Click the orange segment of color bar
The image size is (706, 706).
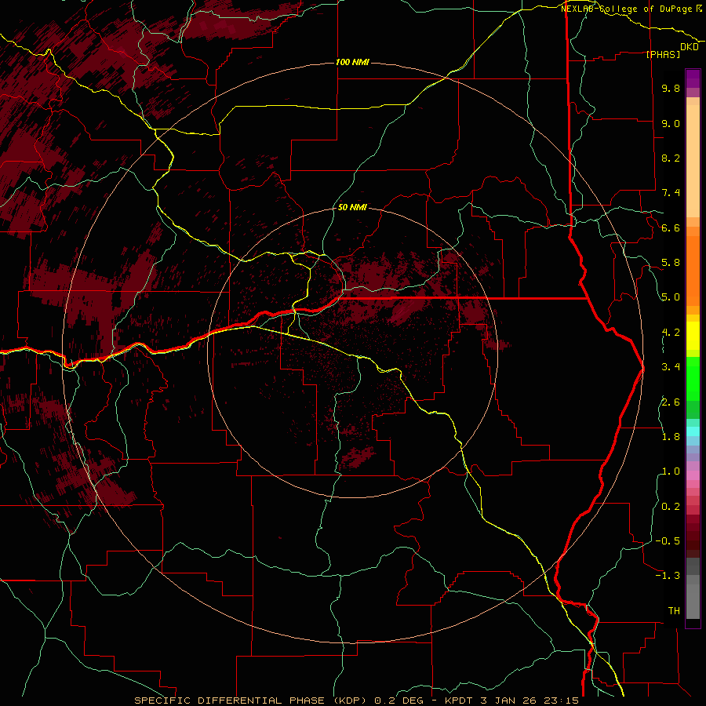point(693,270)
